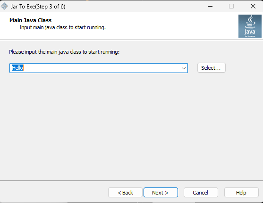Click the Jar To Exe title bar icon
The image size is (263, 203).
pos(4,7)
